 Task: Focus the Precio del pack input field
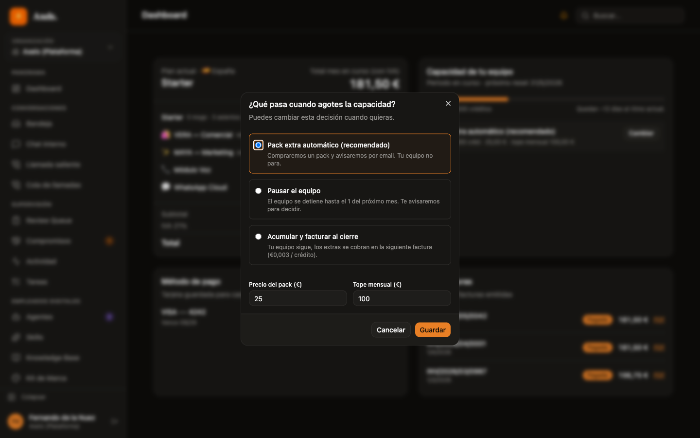click(298, 298)
